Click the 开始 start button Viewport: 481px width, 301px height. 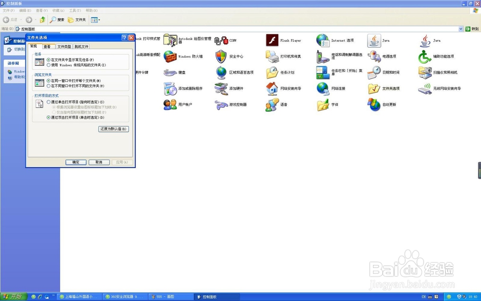click(14, 297)
